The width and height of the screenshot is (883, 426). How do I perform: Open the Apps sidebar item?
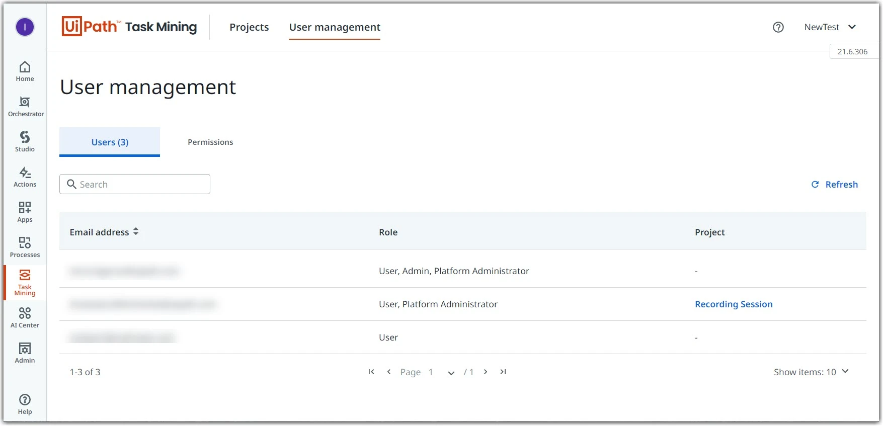point(25,212)
